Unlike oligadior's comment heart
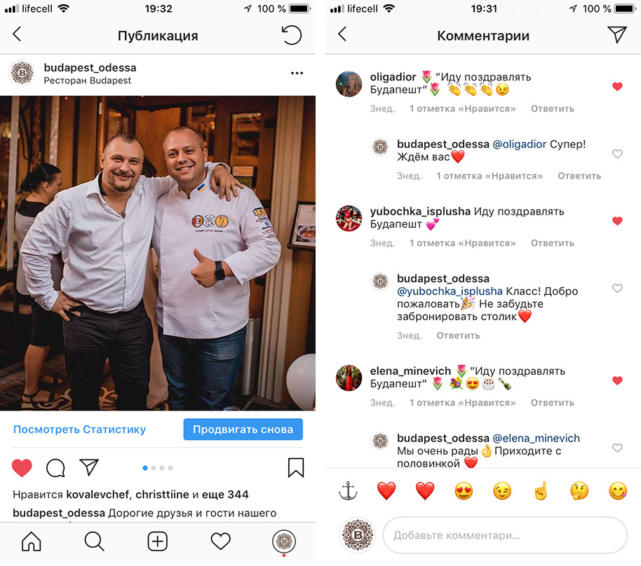This screenshot has width=641, height=566. 617,87
